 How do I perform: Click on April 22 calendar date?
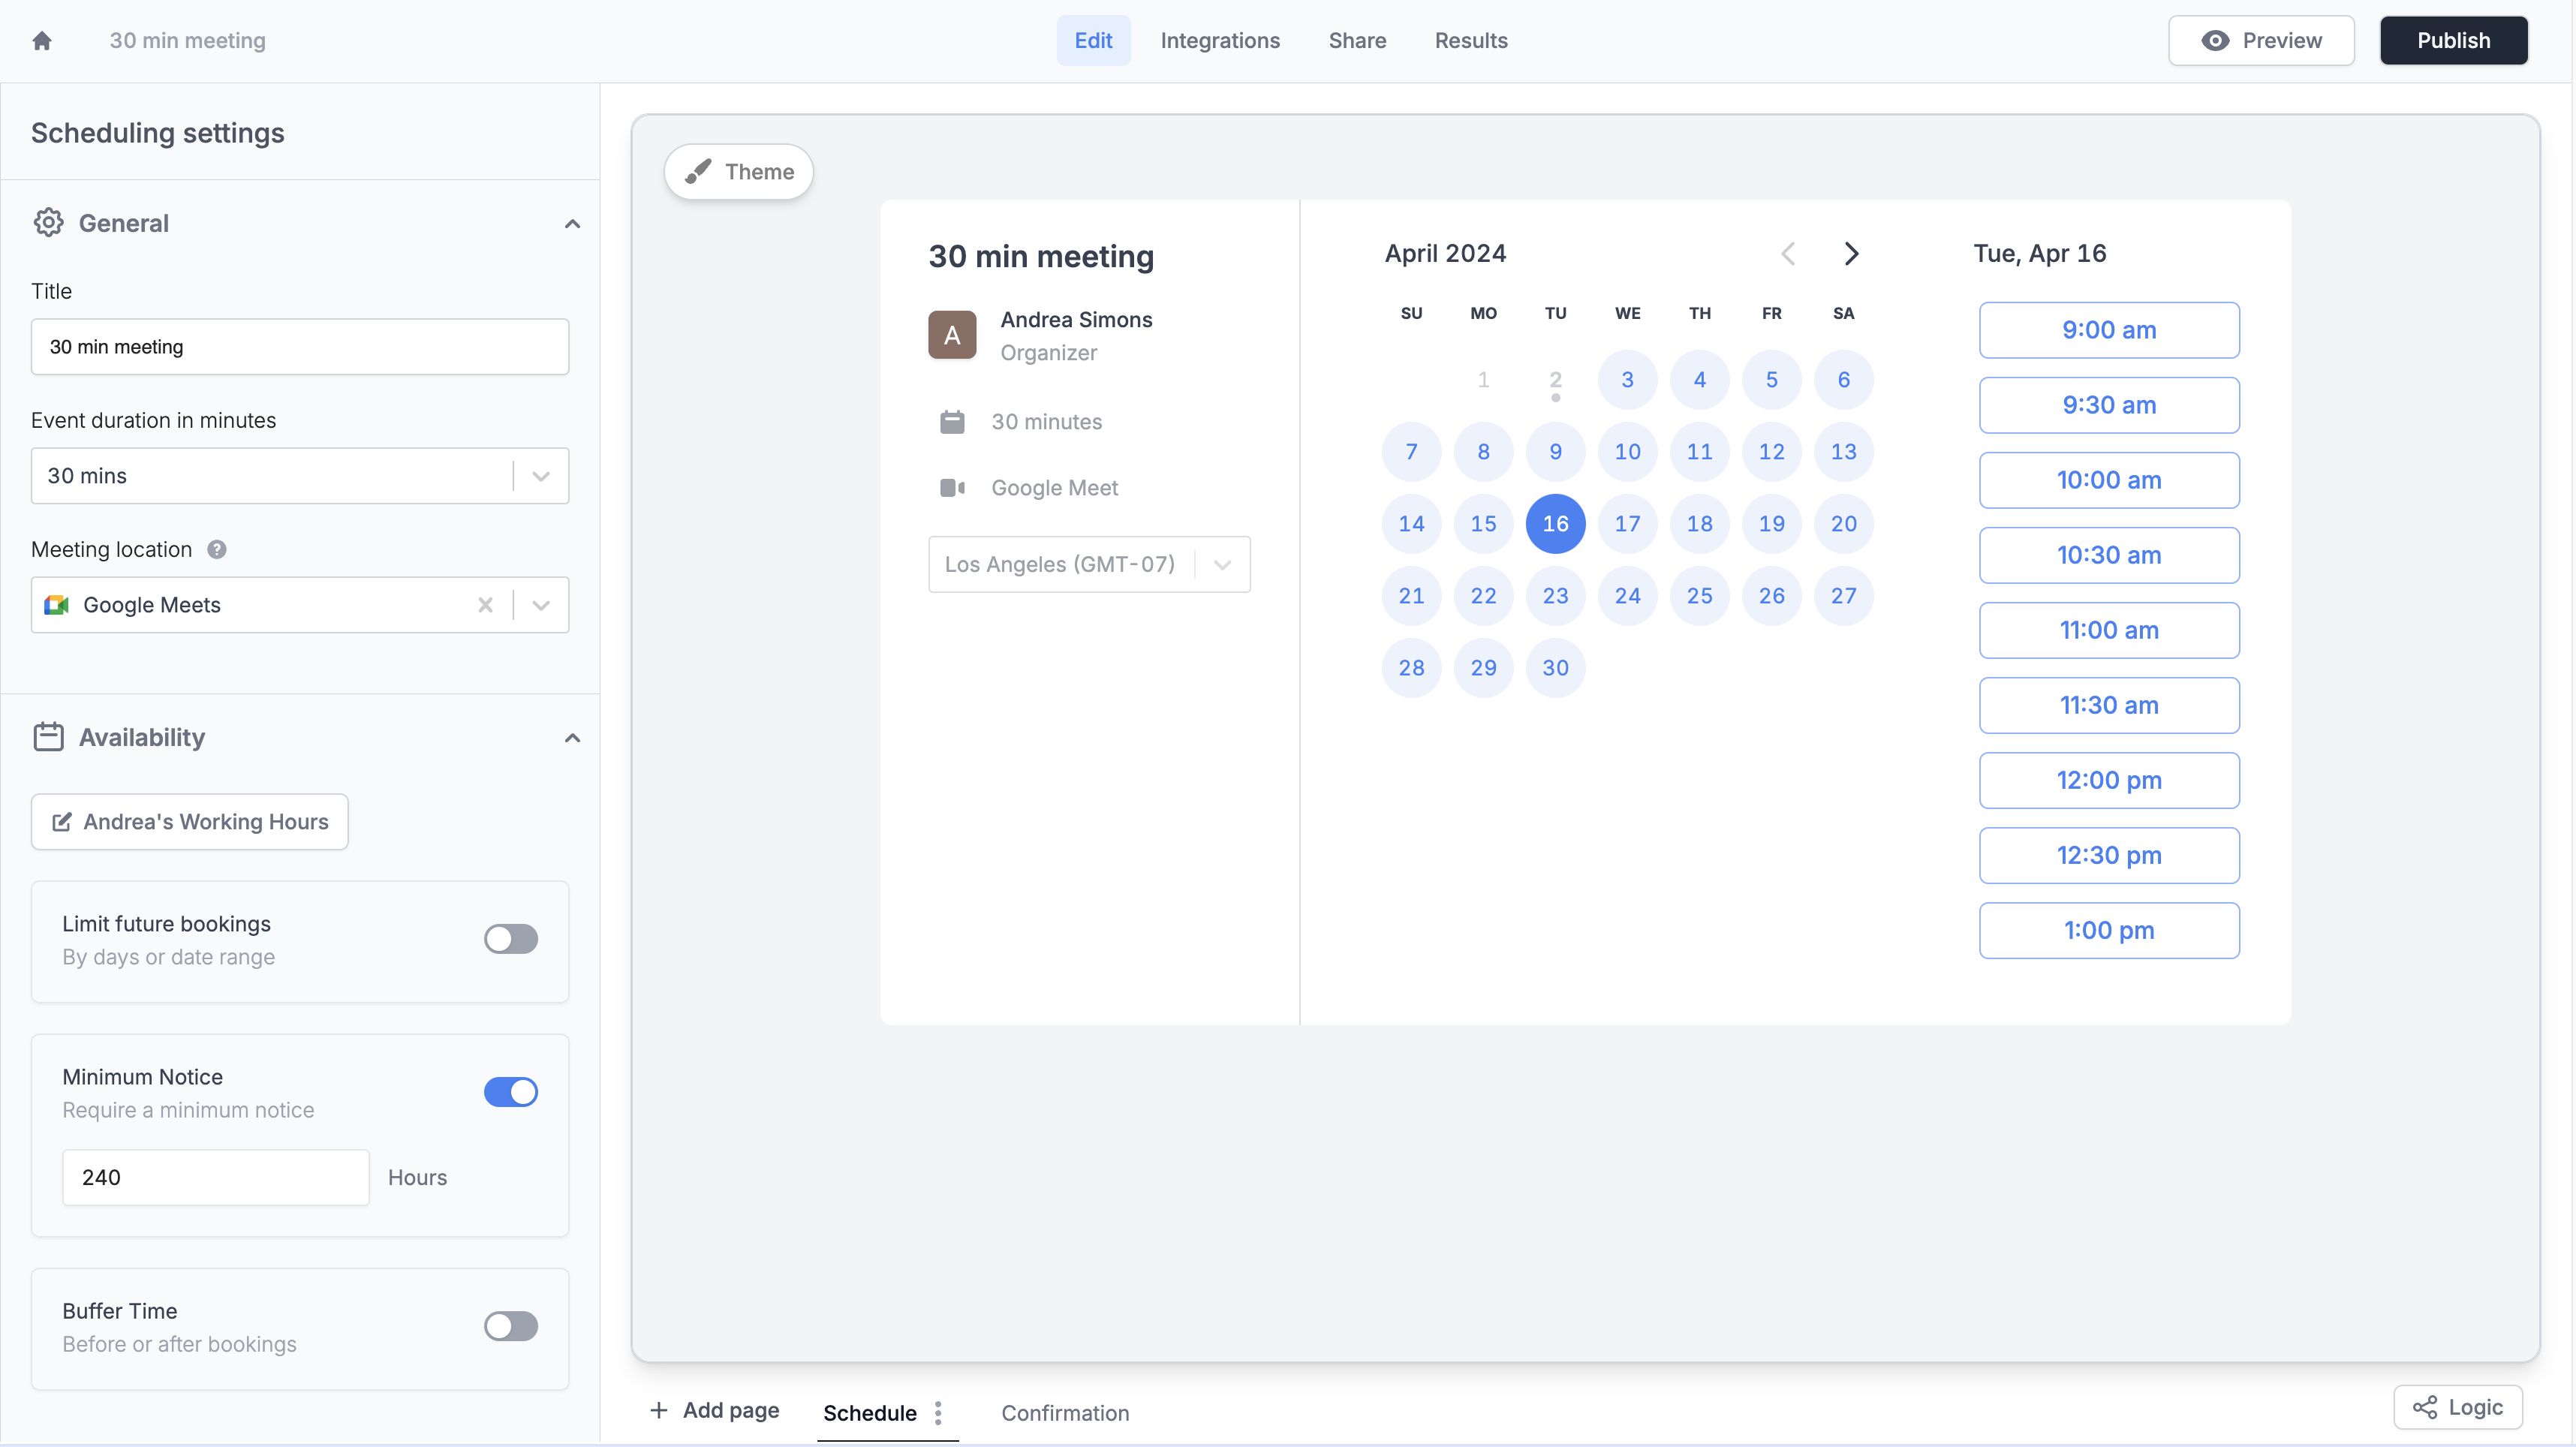tap(1482, 594)
